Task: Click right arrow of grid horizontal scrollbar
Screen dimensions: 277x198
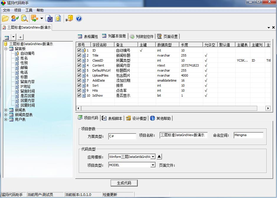Action: (268, 108)
